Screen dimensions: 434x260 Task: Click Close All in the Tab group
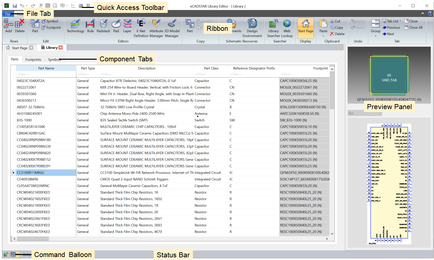click(x=413, y=27)
